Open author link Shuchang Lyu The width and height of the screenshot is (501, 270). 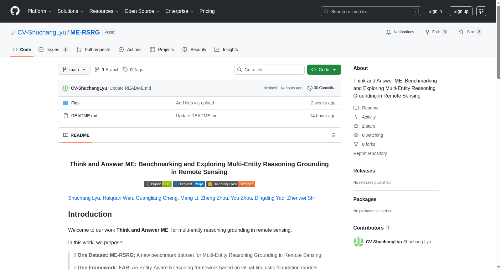pyautogui.click(x=84, y=198)
